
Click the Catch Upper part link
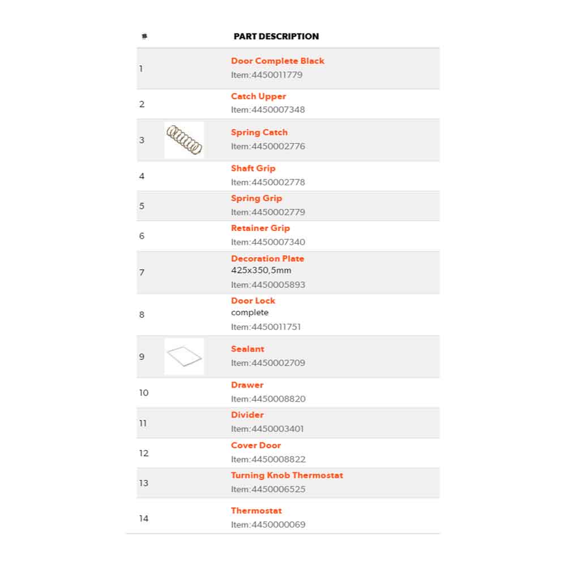coord(258,96)
